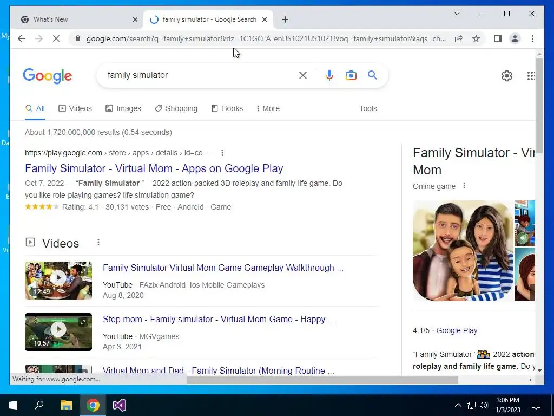Open Visual Studio from the taskbar
Screen dimensions: 554x416
point(120,405)
